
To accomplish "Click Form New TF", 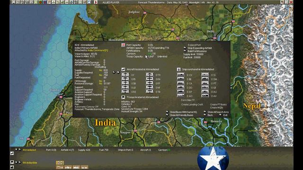I will [x=187, y=100].
